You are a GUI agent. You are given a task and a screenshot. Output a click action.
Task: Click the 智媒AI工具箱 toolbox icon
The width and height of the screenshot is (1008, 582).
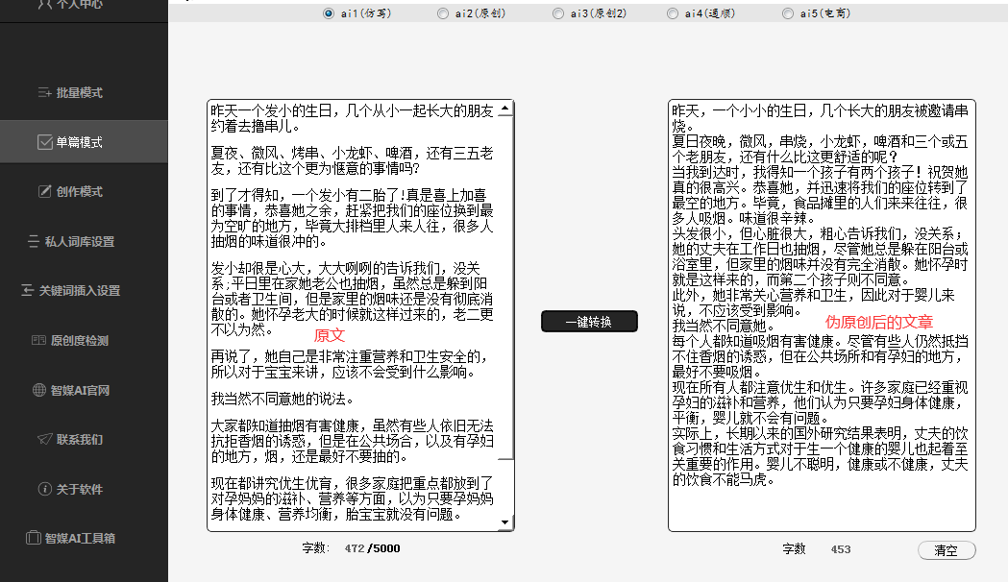coord(34,538)
